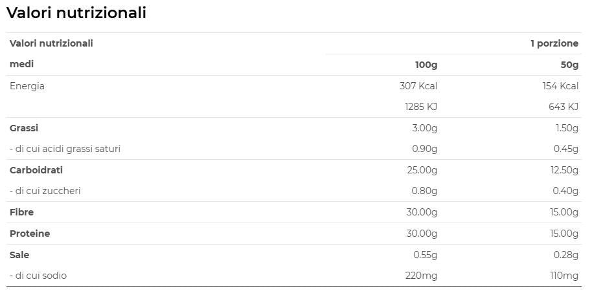This screenshot has height=306, width=592.
Task: Click the di cui sodio label
Action: point(38,276)
